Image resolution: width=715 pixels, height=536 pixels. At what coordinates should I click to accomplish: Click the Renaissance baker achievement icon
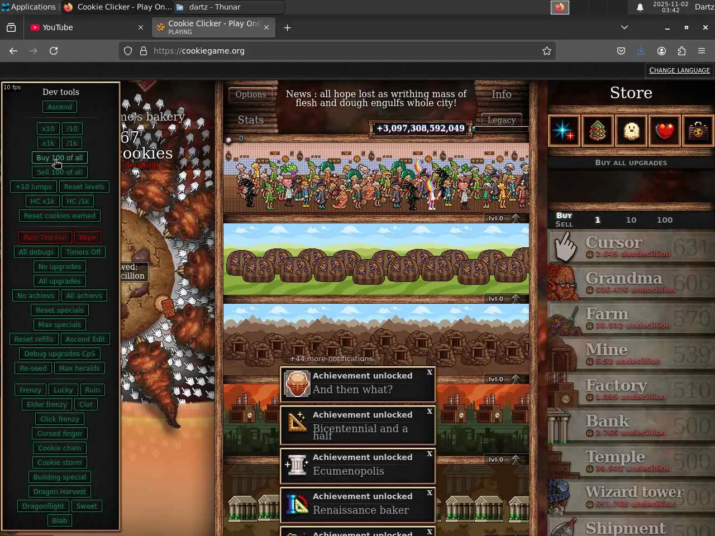(x=297, y=504)
